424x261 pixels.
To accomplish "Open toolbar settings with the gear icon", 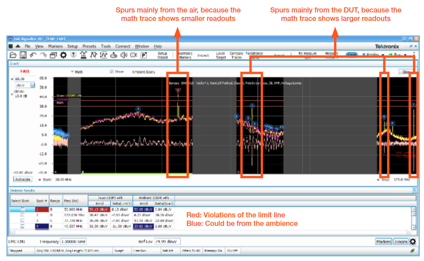I will tap(63, 55).
